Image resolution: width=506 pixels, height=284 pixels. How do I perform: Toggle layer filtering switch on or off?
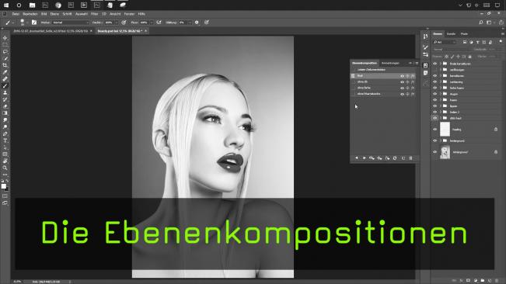coord(501,42)
